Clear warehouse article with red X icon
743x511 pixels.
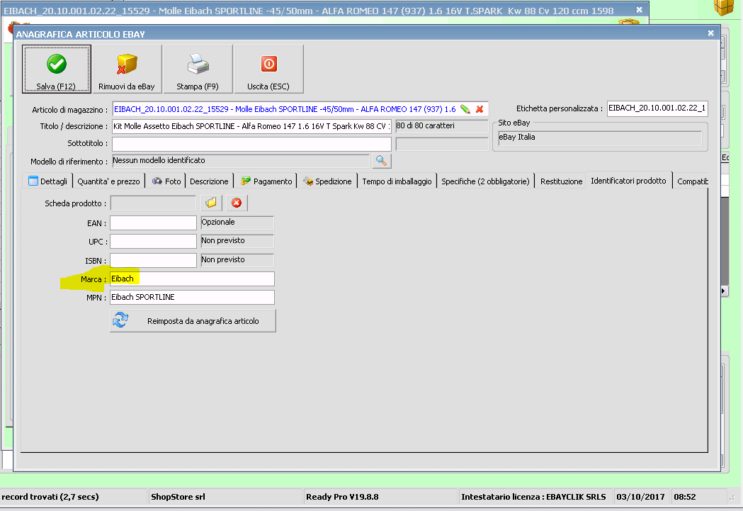(480, 109)
